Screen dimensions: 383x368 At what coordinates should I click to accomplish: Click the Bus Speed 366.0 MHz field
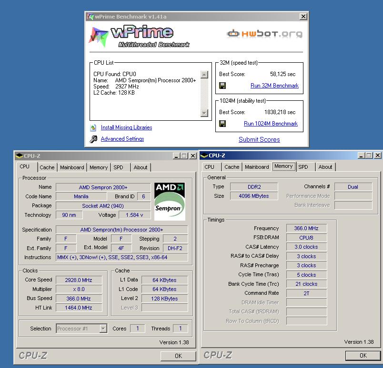coord(79,299)
